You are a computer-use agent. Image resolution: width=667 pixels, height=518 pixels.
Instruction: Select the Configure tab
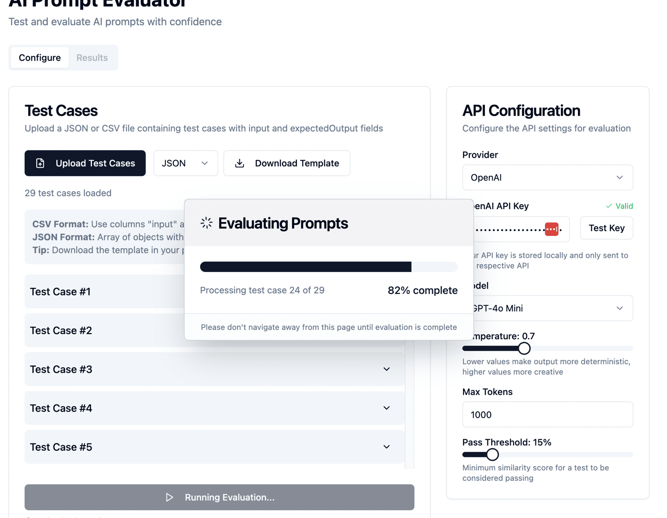click(40, 58)
